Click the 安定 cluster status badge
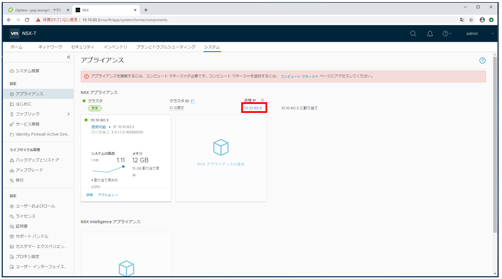Screen dimensions: 502x279 coord(95,108)
